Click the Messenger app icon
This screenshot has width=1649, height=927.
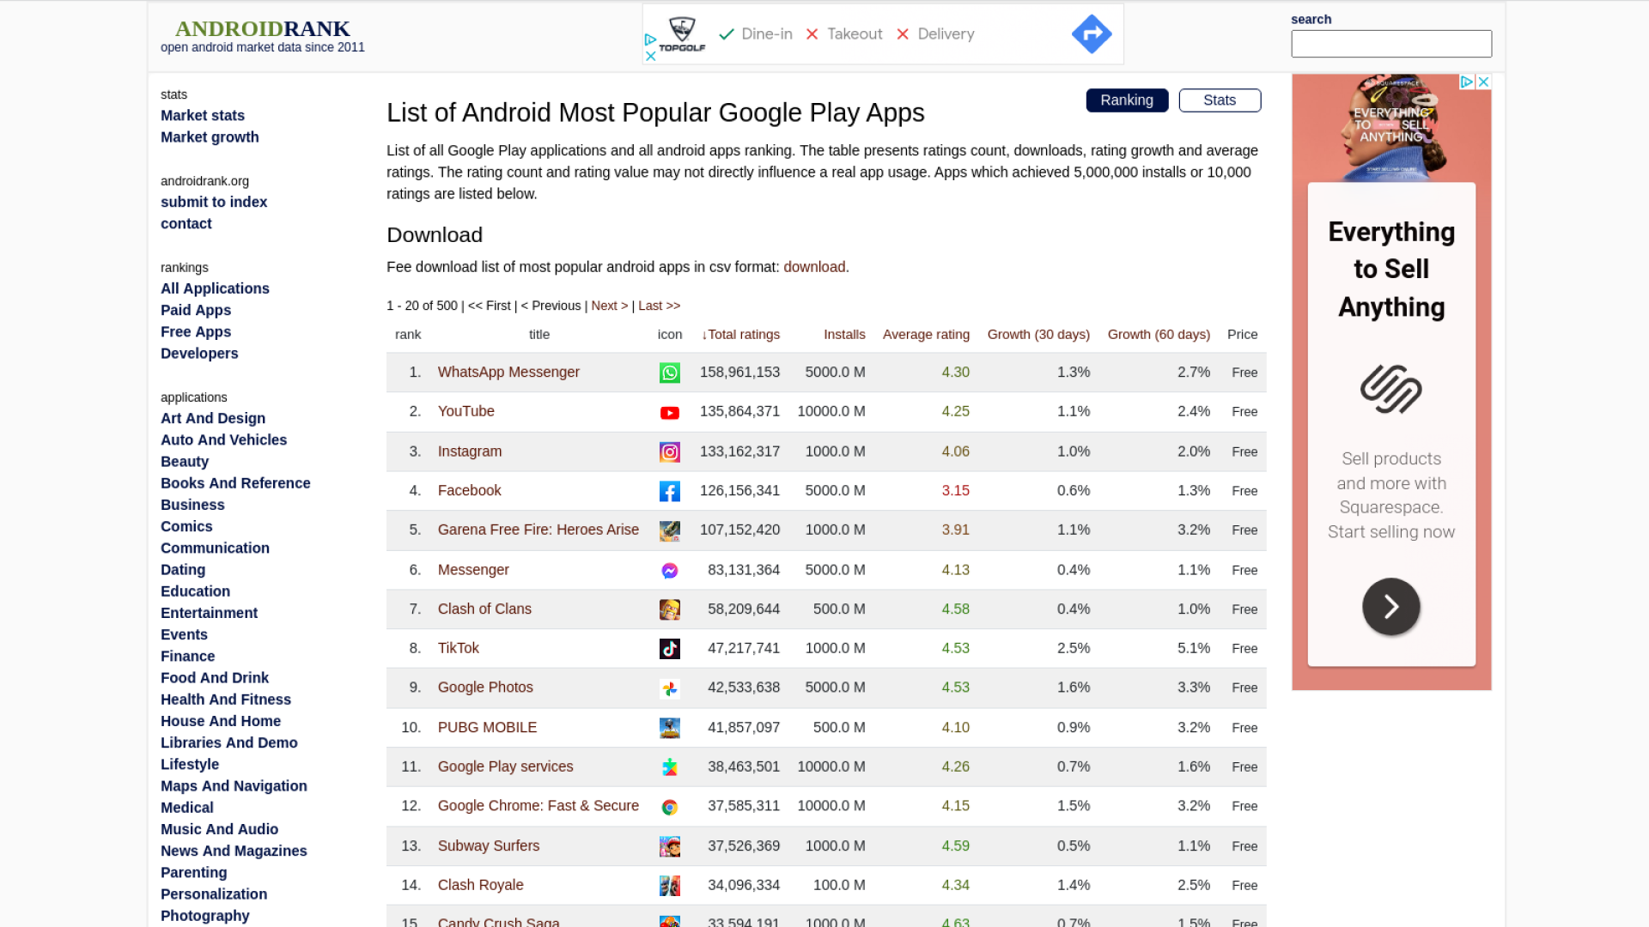669,571
